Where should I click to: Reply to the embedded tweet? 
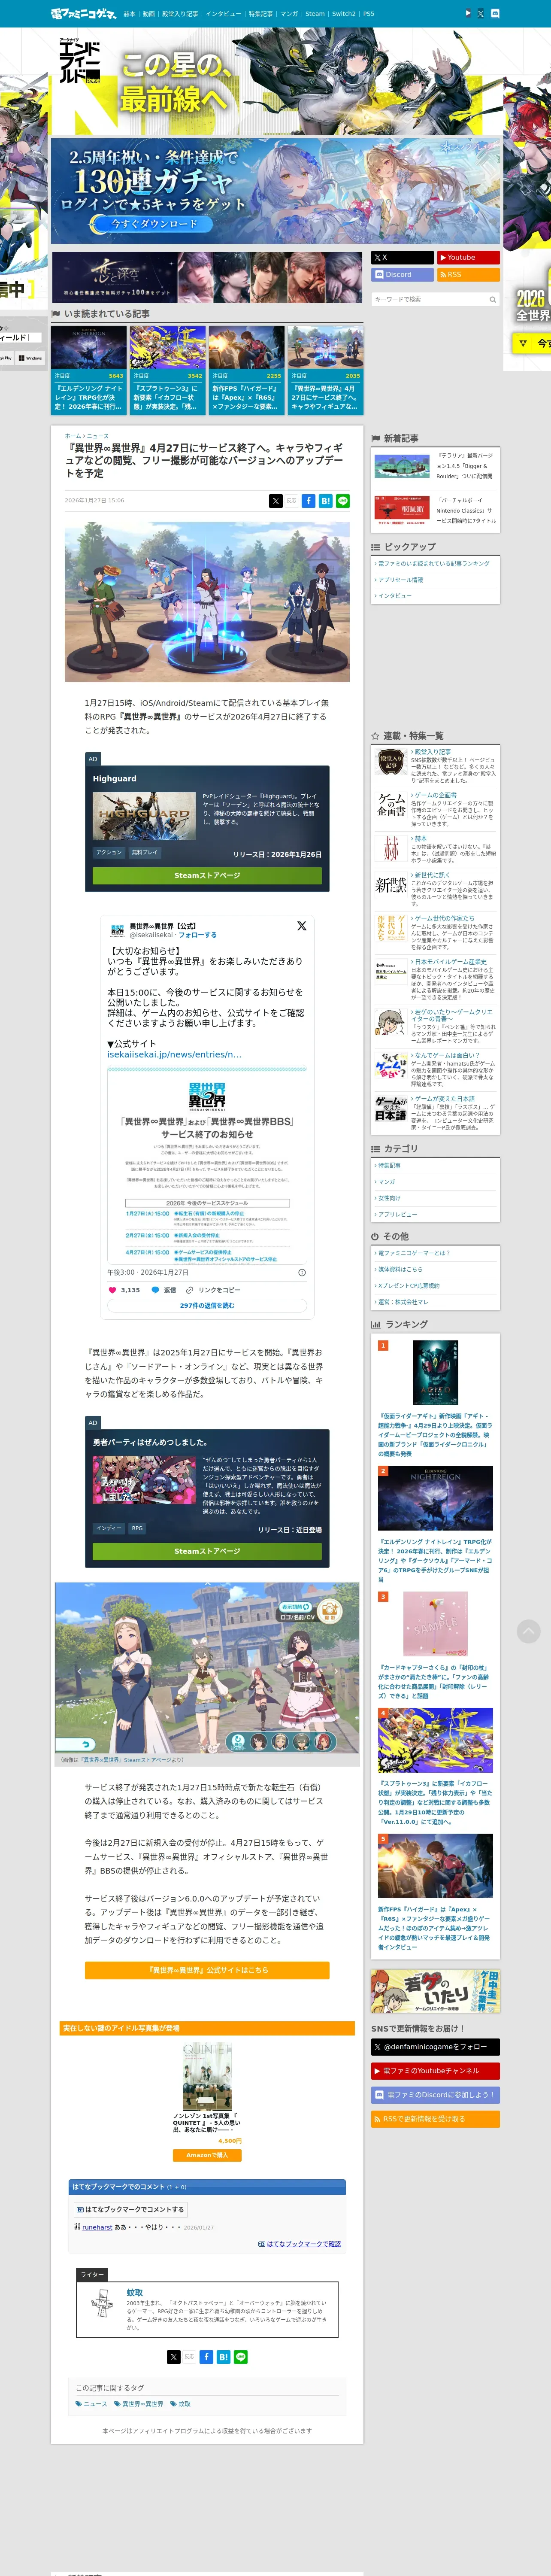(163, 1290)
